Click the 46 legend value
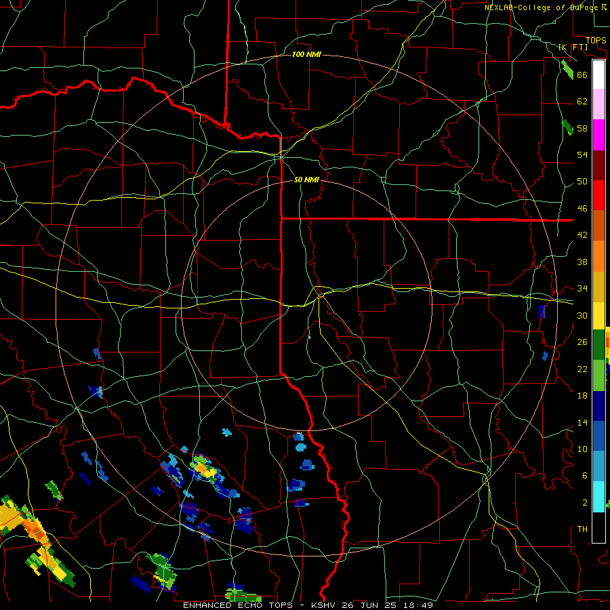Image resolution: width=610 pixels, height=610 pixels. click(x=582, y=209)
